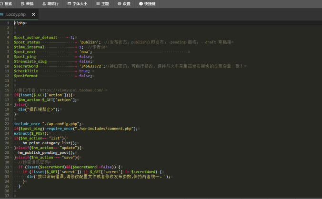The height and width of the screenshot is (199, 322).
Task: Open the 替换 replace tool
Action: point(27,3)
